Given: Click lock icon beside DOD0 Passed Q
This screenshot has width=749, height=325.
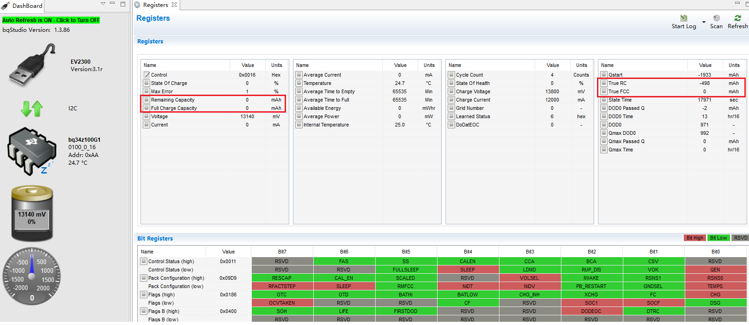Looking at the screenshot, I should coord(604,108).
